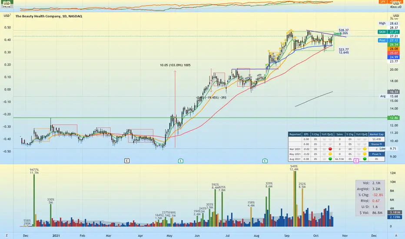Click the 158% 4.4M volume label
The height and width of the screenshot is (239, 405).
pyautogui.click(x=251, y=204)
